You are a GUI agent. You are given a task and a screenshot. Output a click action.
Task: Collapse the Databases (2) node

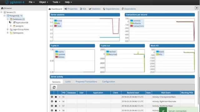(x=7, y=19)
